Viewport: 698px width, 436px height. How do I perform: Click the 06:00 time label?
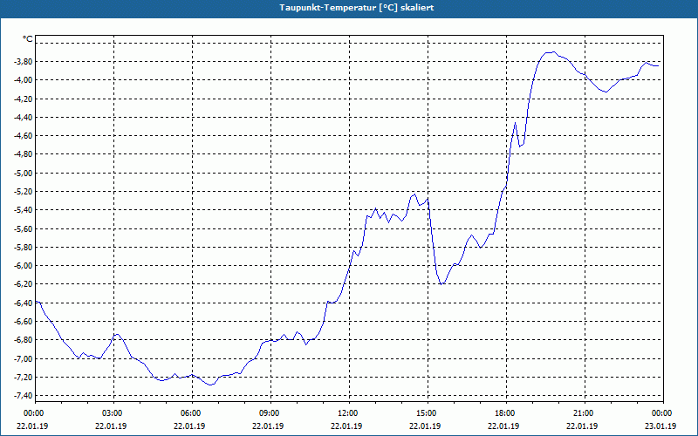(x=192, y=413)
